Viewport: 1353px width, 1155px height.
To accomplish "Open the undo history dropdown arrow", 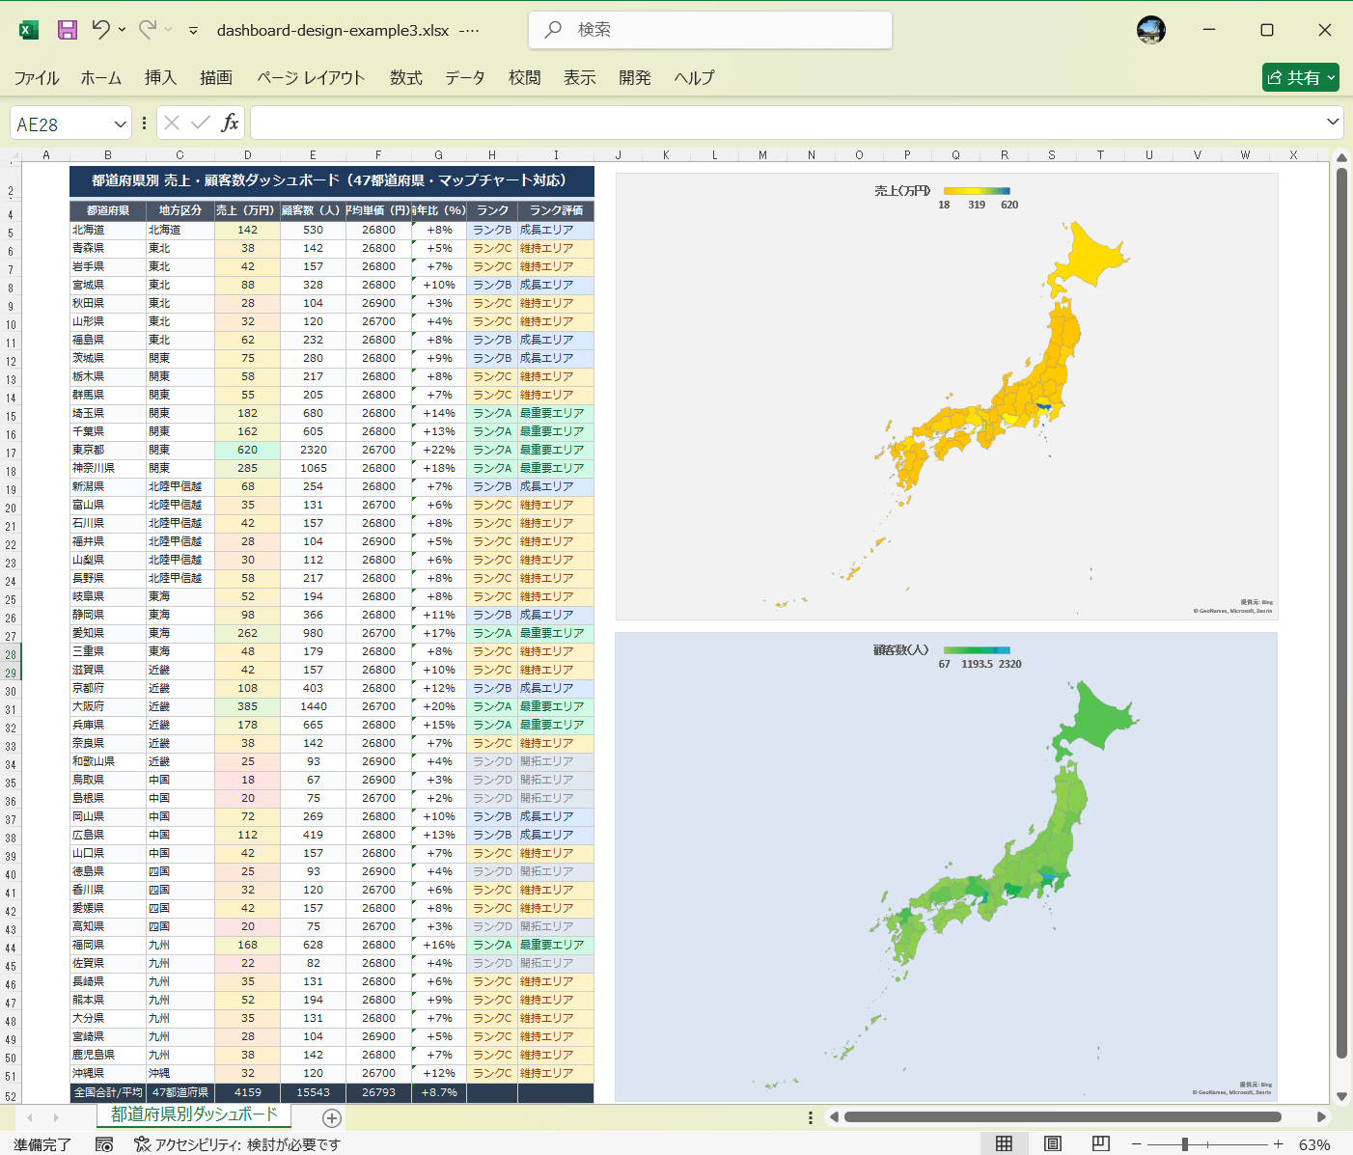I will (x=122, y=30).
